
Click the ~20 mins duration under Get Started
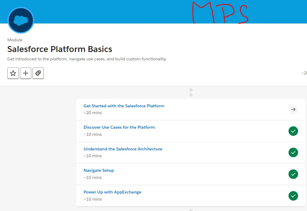(x=92, y=113)
